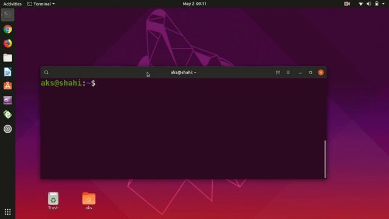389x219 pixels.
Task: Minimize the terminal window
Action: 300,72
